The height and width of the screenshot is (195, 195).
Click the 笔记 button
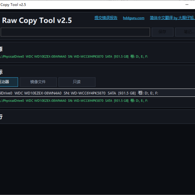[x=185, y=32]
